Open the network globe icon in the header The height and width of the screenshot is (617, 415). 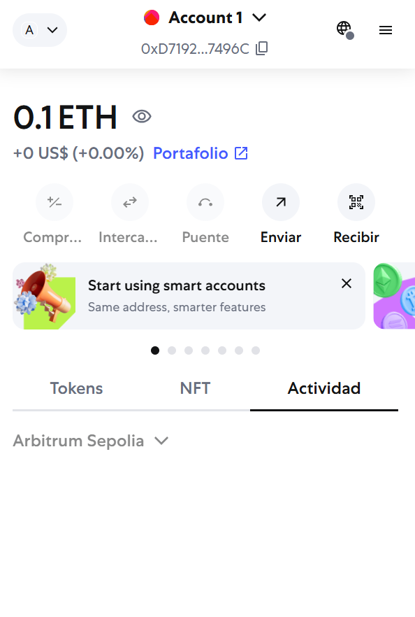(x=344, y=29)
